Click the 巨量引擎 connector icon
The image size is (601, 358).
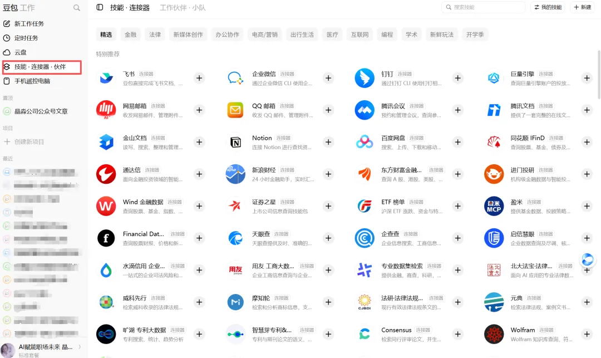[494, 78]
